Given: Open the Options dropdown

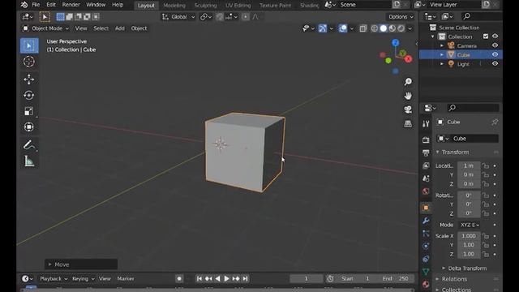Looking at the screenshot, I should pos(401,16).
